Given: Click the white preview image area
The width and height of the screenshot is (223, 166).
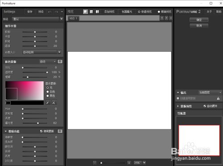Looking at the screenshot, I should pos(120,90).
